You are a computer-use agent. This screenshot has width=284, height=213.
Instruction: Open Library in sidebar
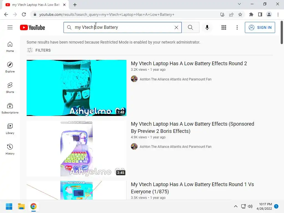pyautogui.click(x=10, y=129)
